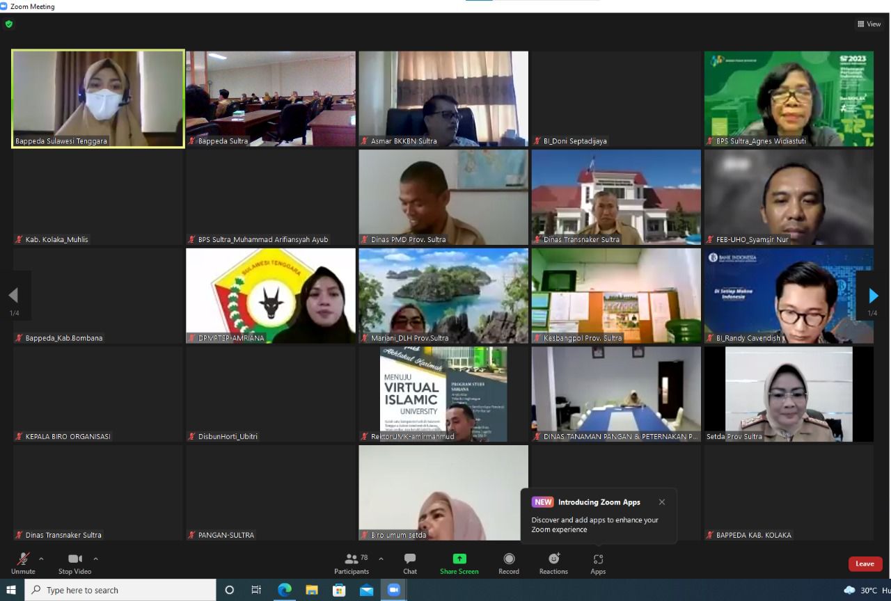Viewport: 891px width, 601px height.
Task: Select RektorUMK-amirmahmud video tile
Action: click(443, 394)
